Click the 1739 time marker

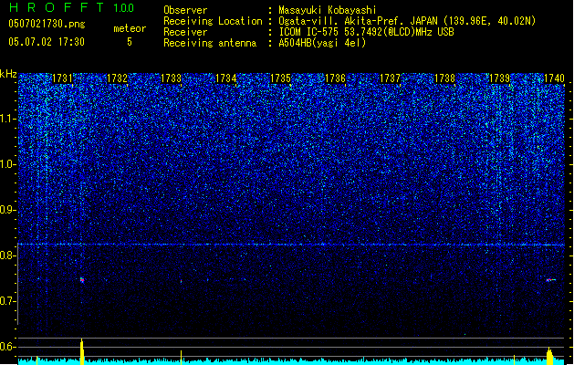pyautogui.click(x=500, y=78)
